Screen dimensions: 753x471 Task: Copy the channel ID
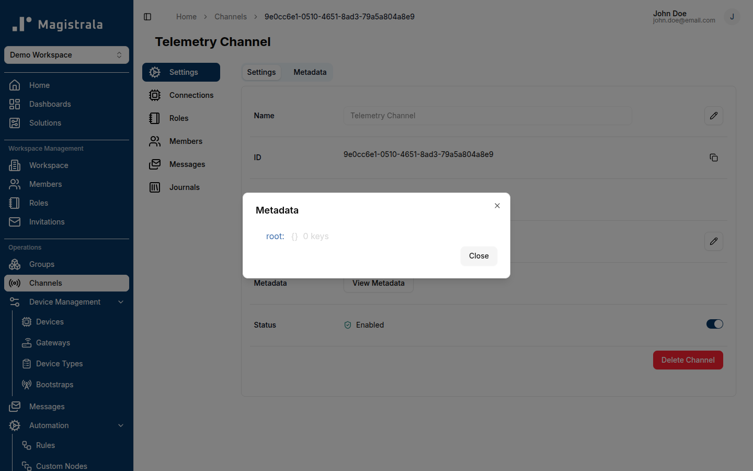point(714,158)
